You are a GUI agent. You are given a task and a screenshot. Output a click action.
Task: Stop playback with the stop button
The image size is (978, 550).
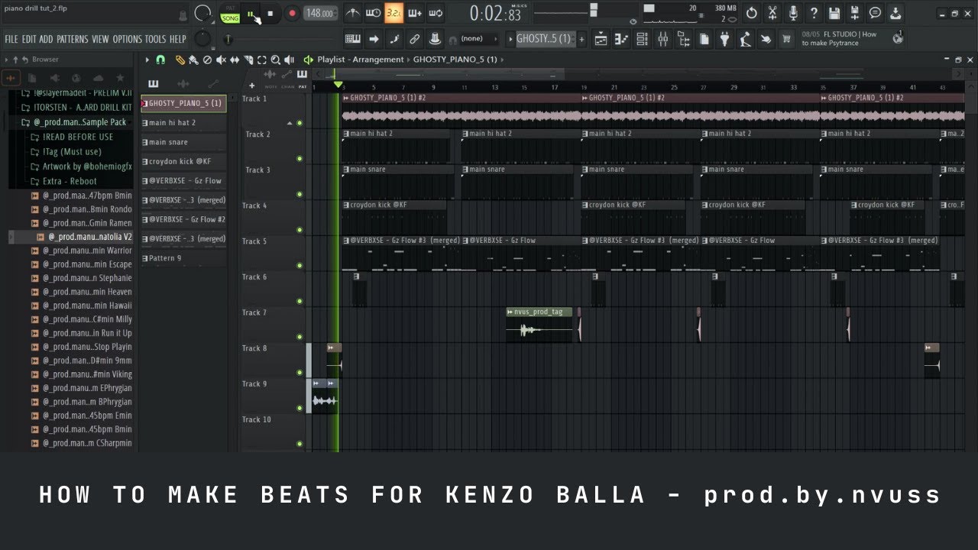(270, 14)
